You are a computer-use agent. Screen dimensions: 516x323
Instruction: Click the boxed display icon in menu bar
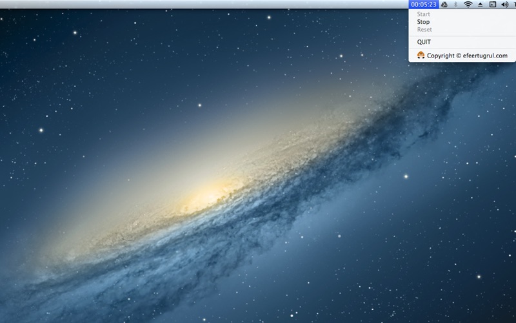click(493, 5)
